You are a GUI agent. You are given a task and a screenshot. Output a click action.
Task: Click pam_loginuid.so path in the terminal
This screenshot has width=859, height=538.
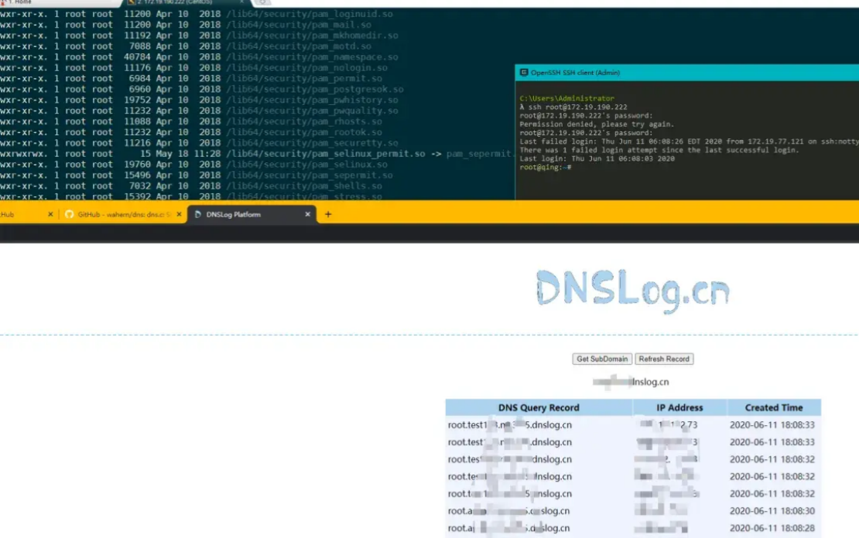tap(310, 14)
